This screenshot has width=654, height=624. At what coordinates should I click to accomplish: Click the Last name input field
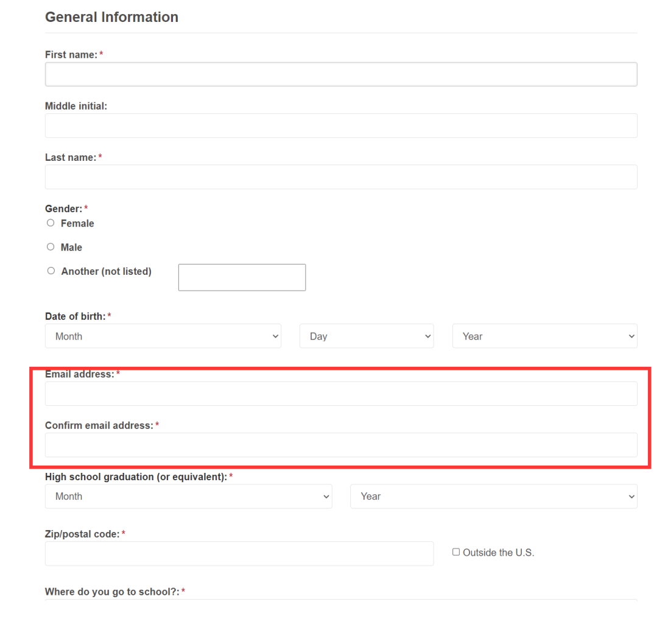coord(341,177)
